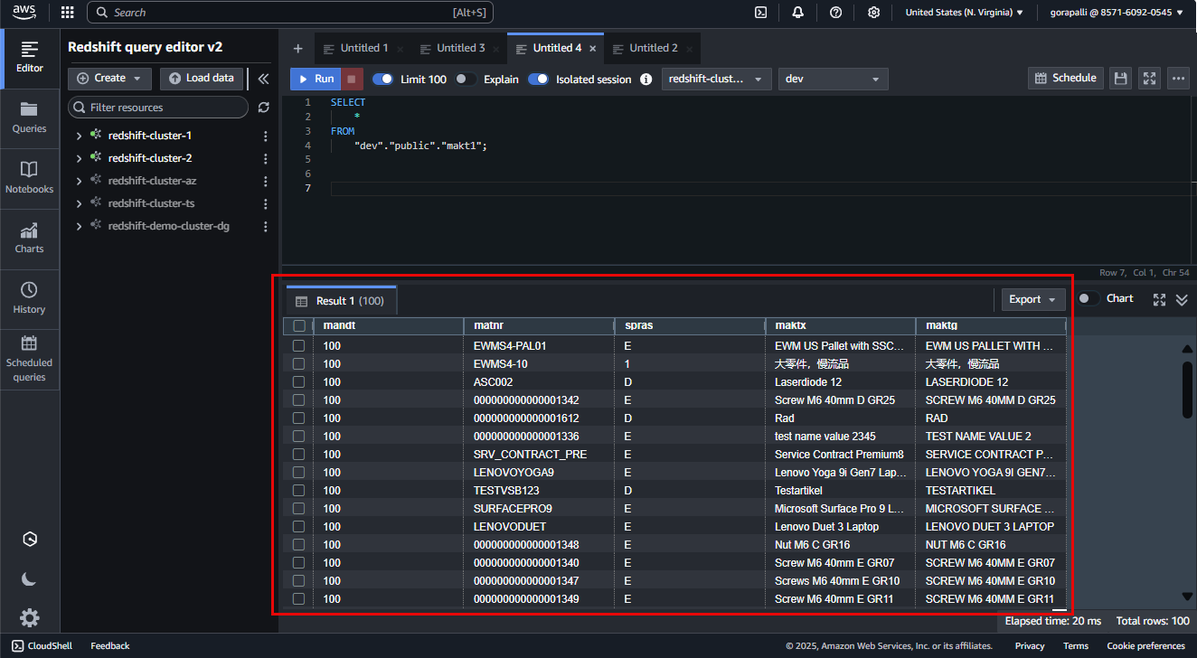
Task: Click the results vertical scrollbar thumb
Action: pos(1187,390)
